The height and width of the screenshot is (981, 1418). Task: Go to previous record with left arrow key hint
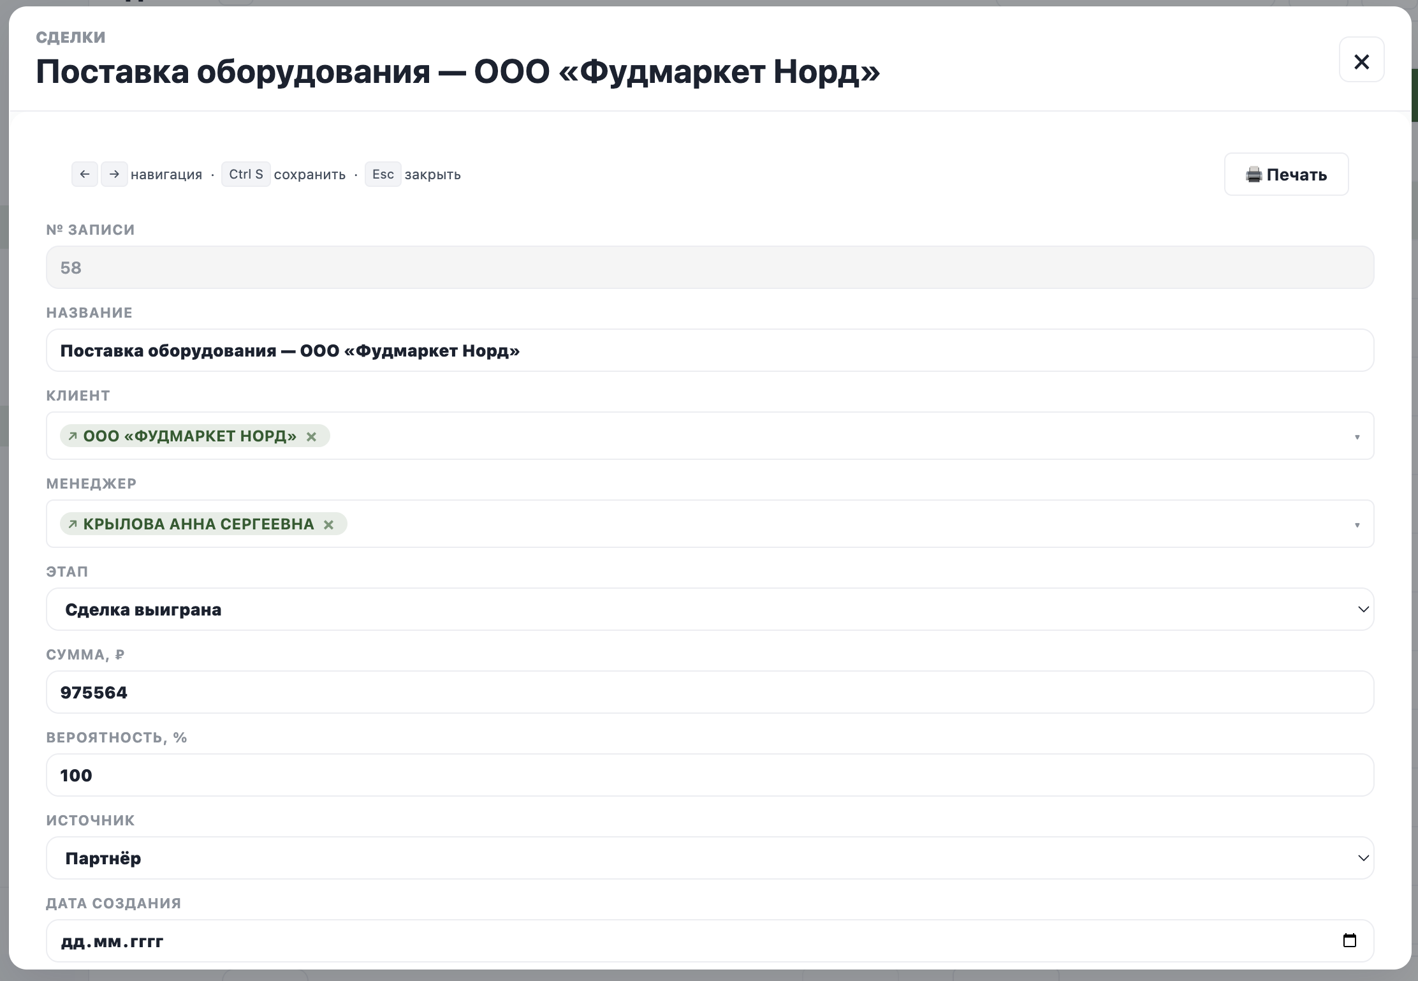point(85,174)
